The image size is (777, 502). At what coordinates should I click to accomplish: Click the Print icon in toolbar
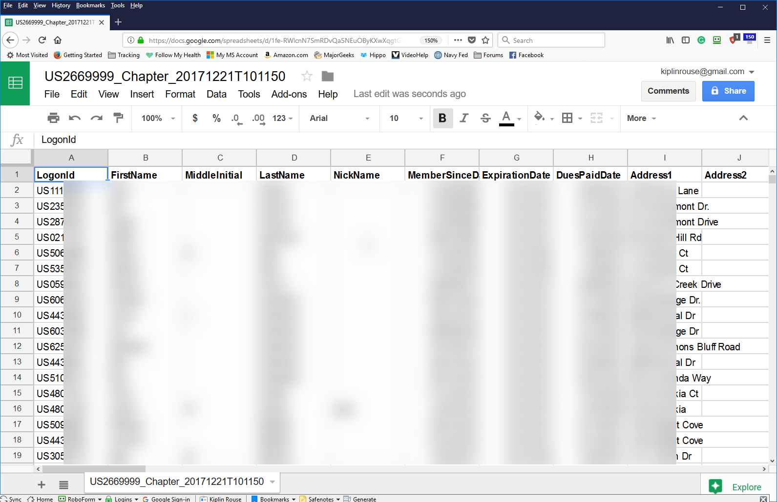(x=53, y=118)
